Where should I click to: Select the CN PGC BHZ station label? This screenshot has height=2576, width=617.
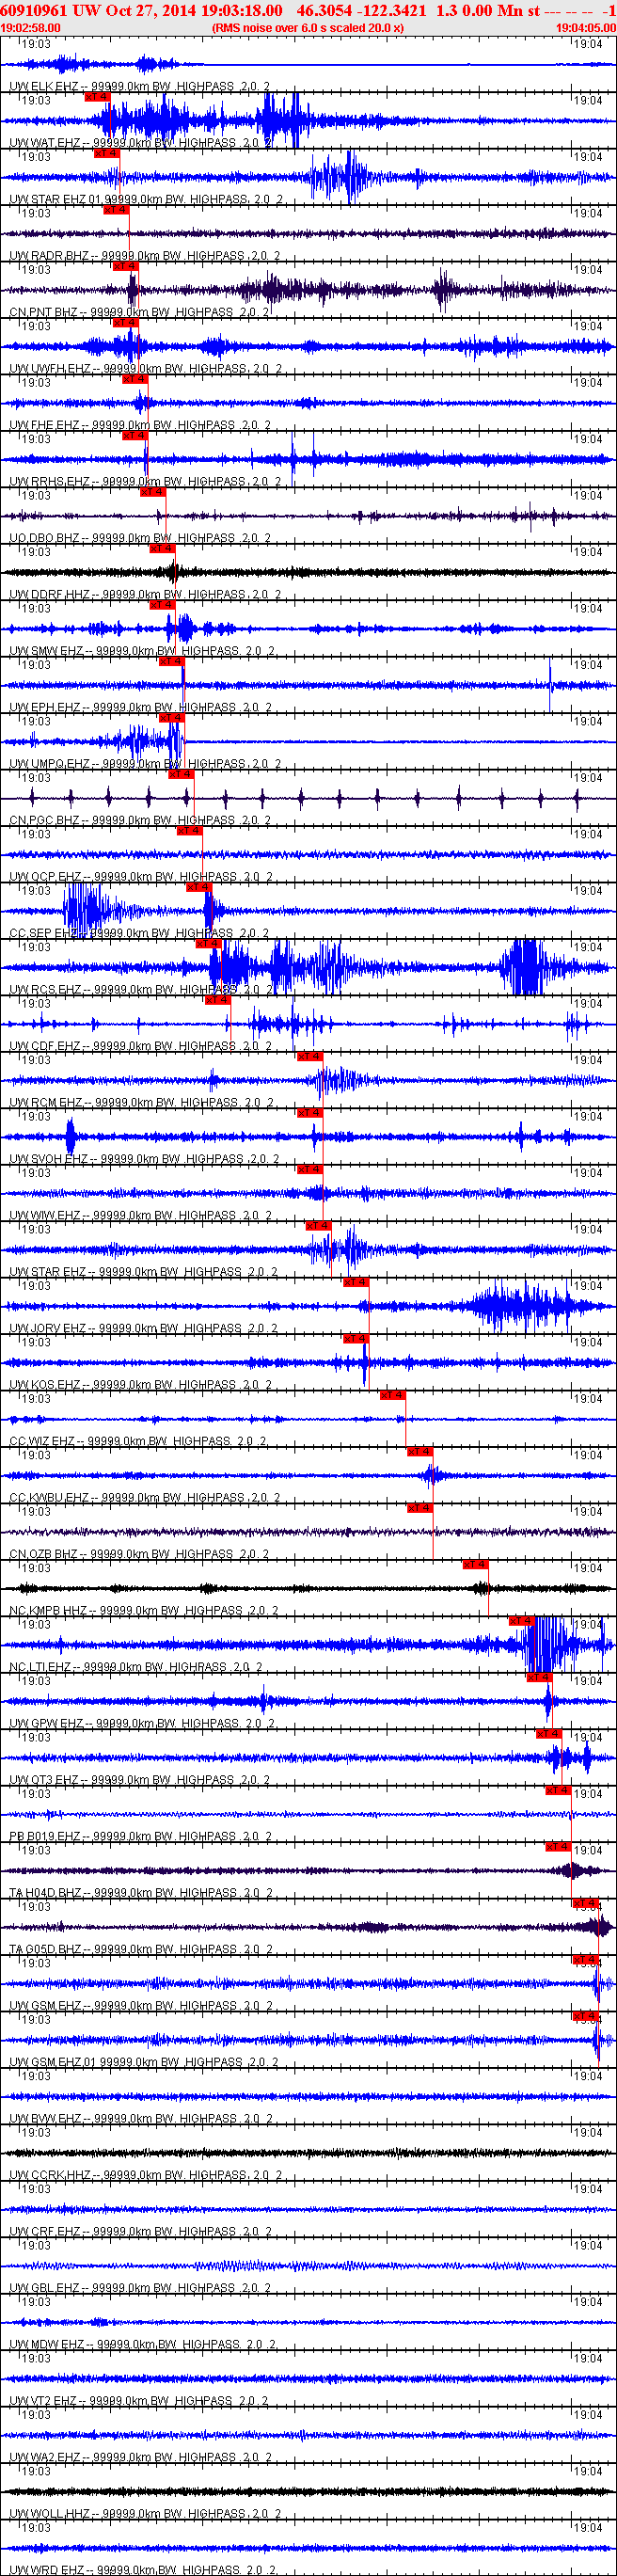coord(140,821)
